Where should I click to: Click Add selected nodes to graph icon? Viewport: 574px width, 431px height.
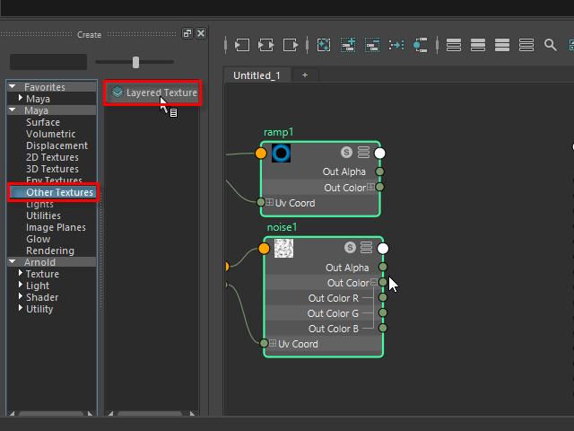click(348, 44)
